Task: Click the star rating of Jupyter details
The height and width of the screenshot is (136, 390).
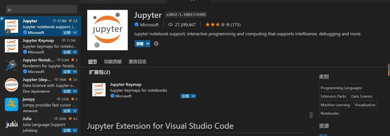Action: (x=218, y=25)
